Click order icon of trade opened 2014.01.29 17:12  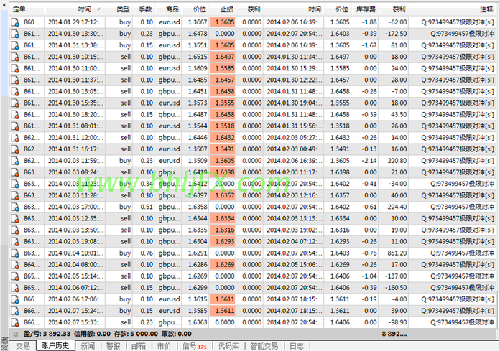[x=15, y=22]
